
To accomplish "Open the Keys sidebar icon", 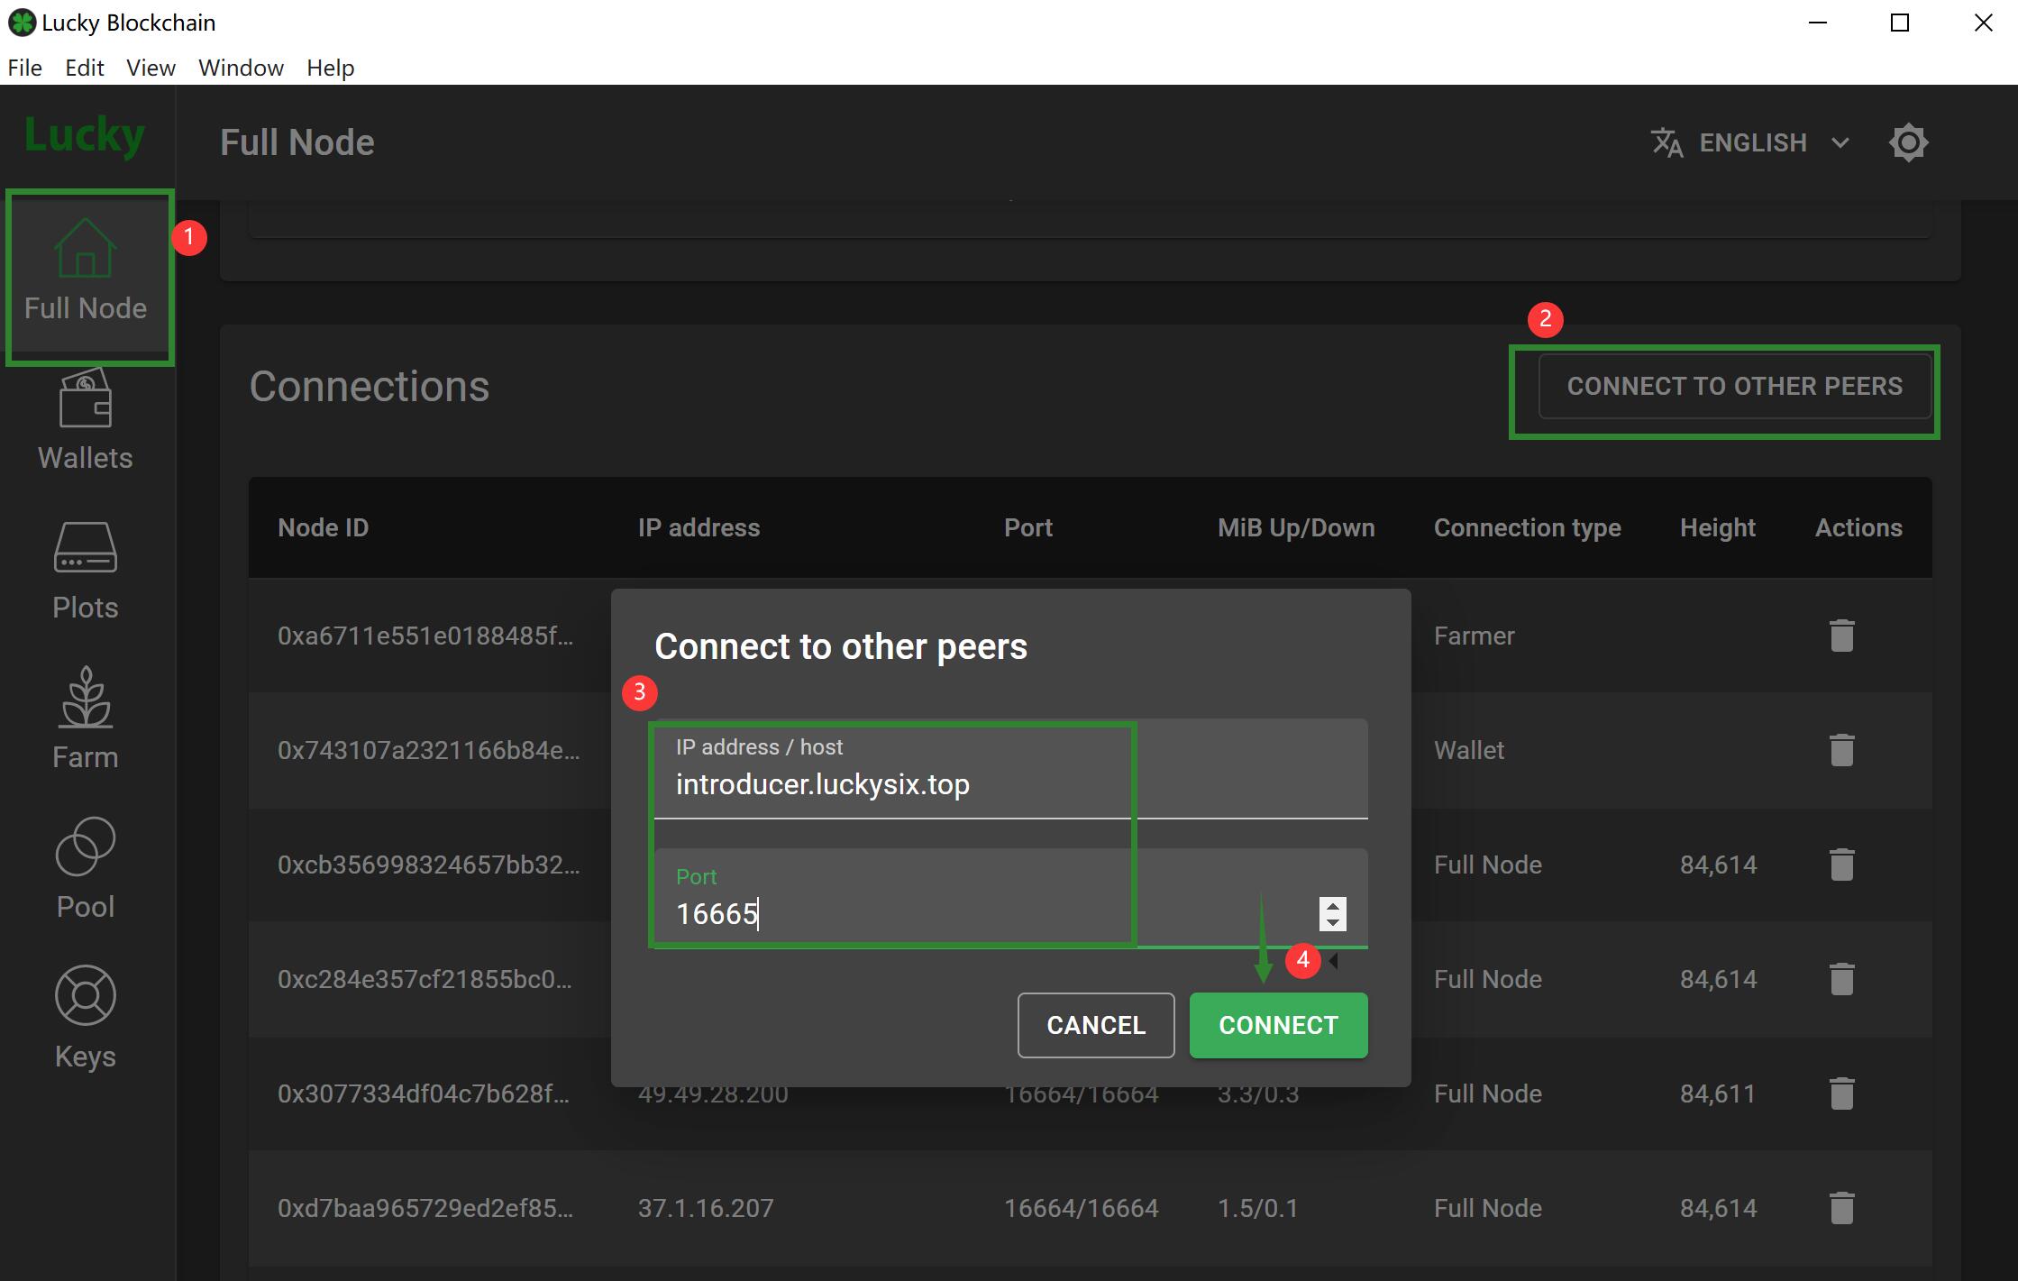I will pyautogui.click(x=85, y=996).
